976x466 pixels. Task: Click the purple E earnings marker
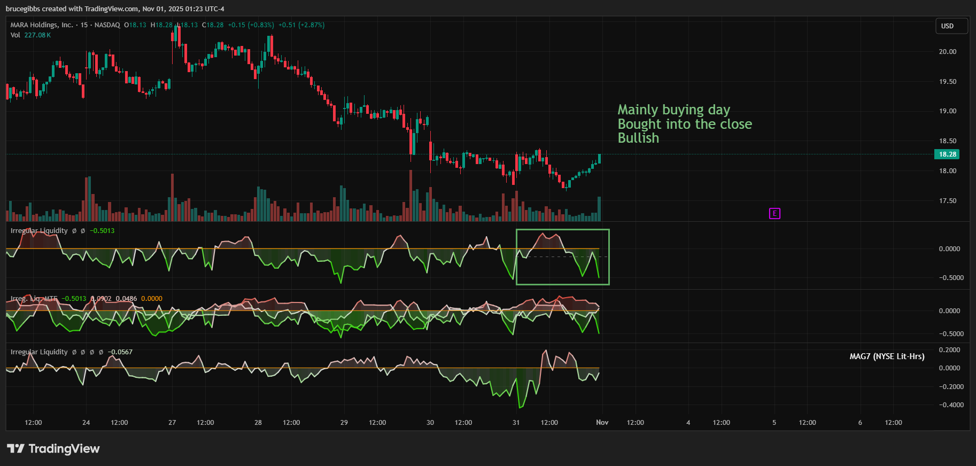[x=774, y=214]
